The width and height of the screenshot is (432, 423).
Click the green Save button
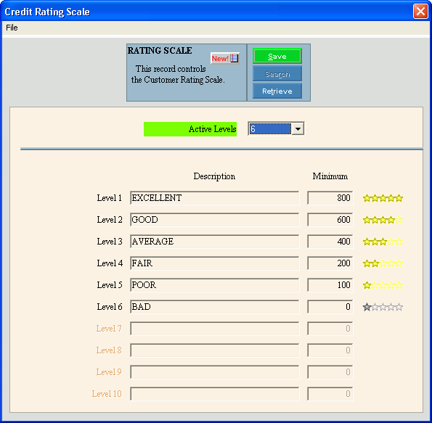(x=277, y=56)
